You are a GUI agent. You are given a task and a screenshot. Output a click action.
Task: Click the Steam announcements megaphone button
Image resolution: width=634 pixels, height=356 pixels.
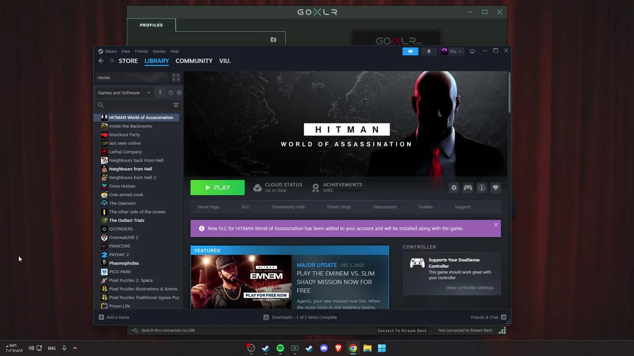pos(410,51)
